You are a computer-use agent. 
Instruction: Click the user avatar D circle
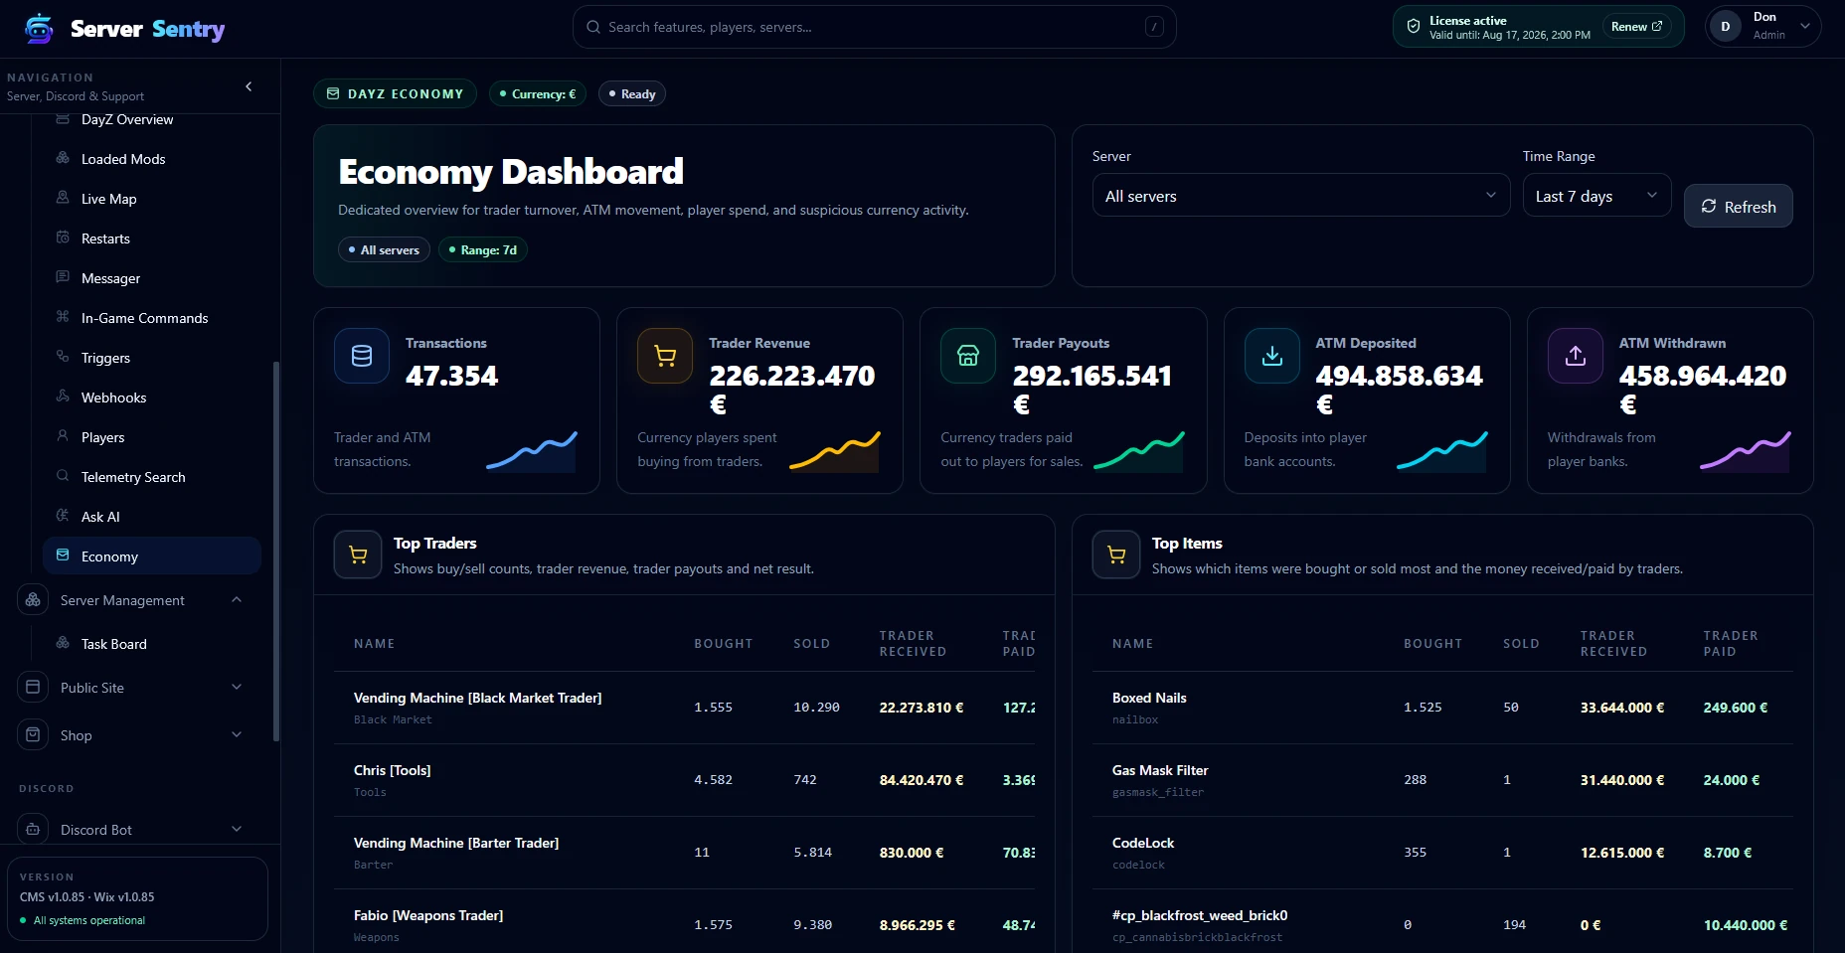[x=1726, y=27]
